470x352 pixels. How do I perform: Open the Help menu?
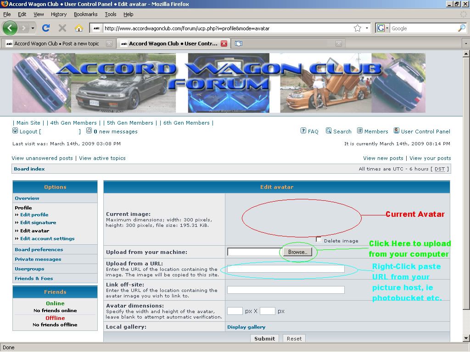(129, 14)
